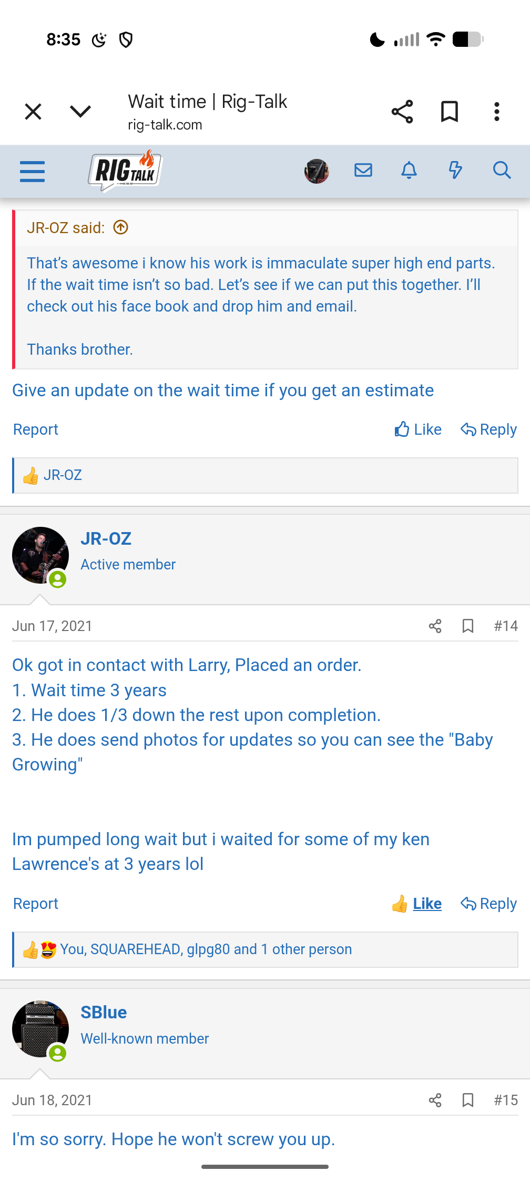Share post #14 via its share icon
This screenshot has width=530, height=1181.
tap(435, 626)
